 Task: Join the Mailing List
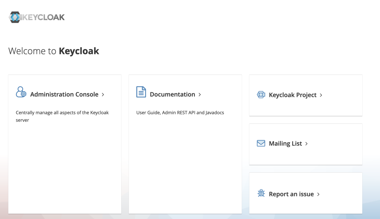click(x=286, y=143)
